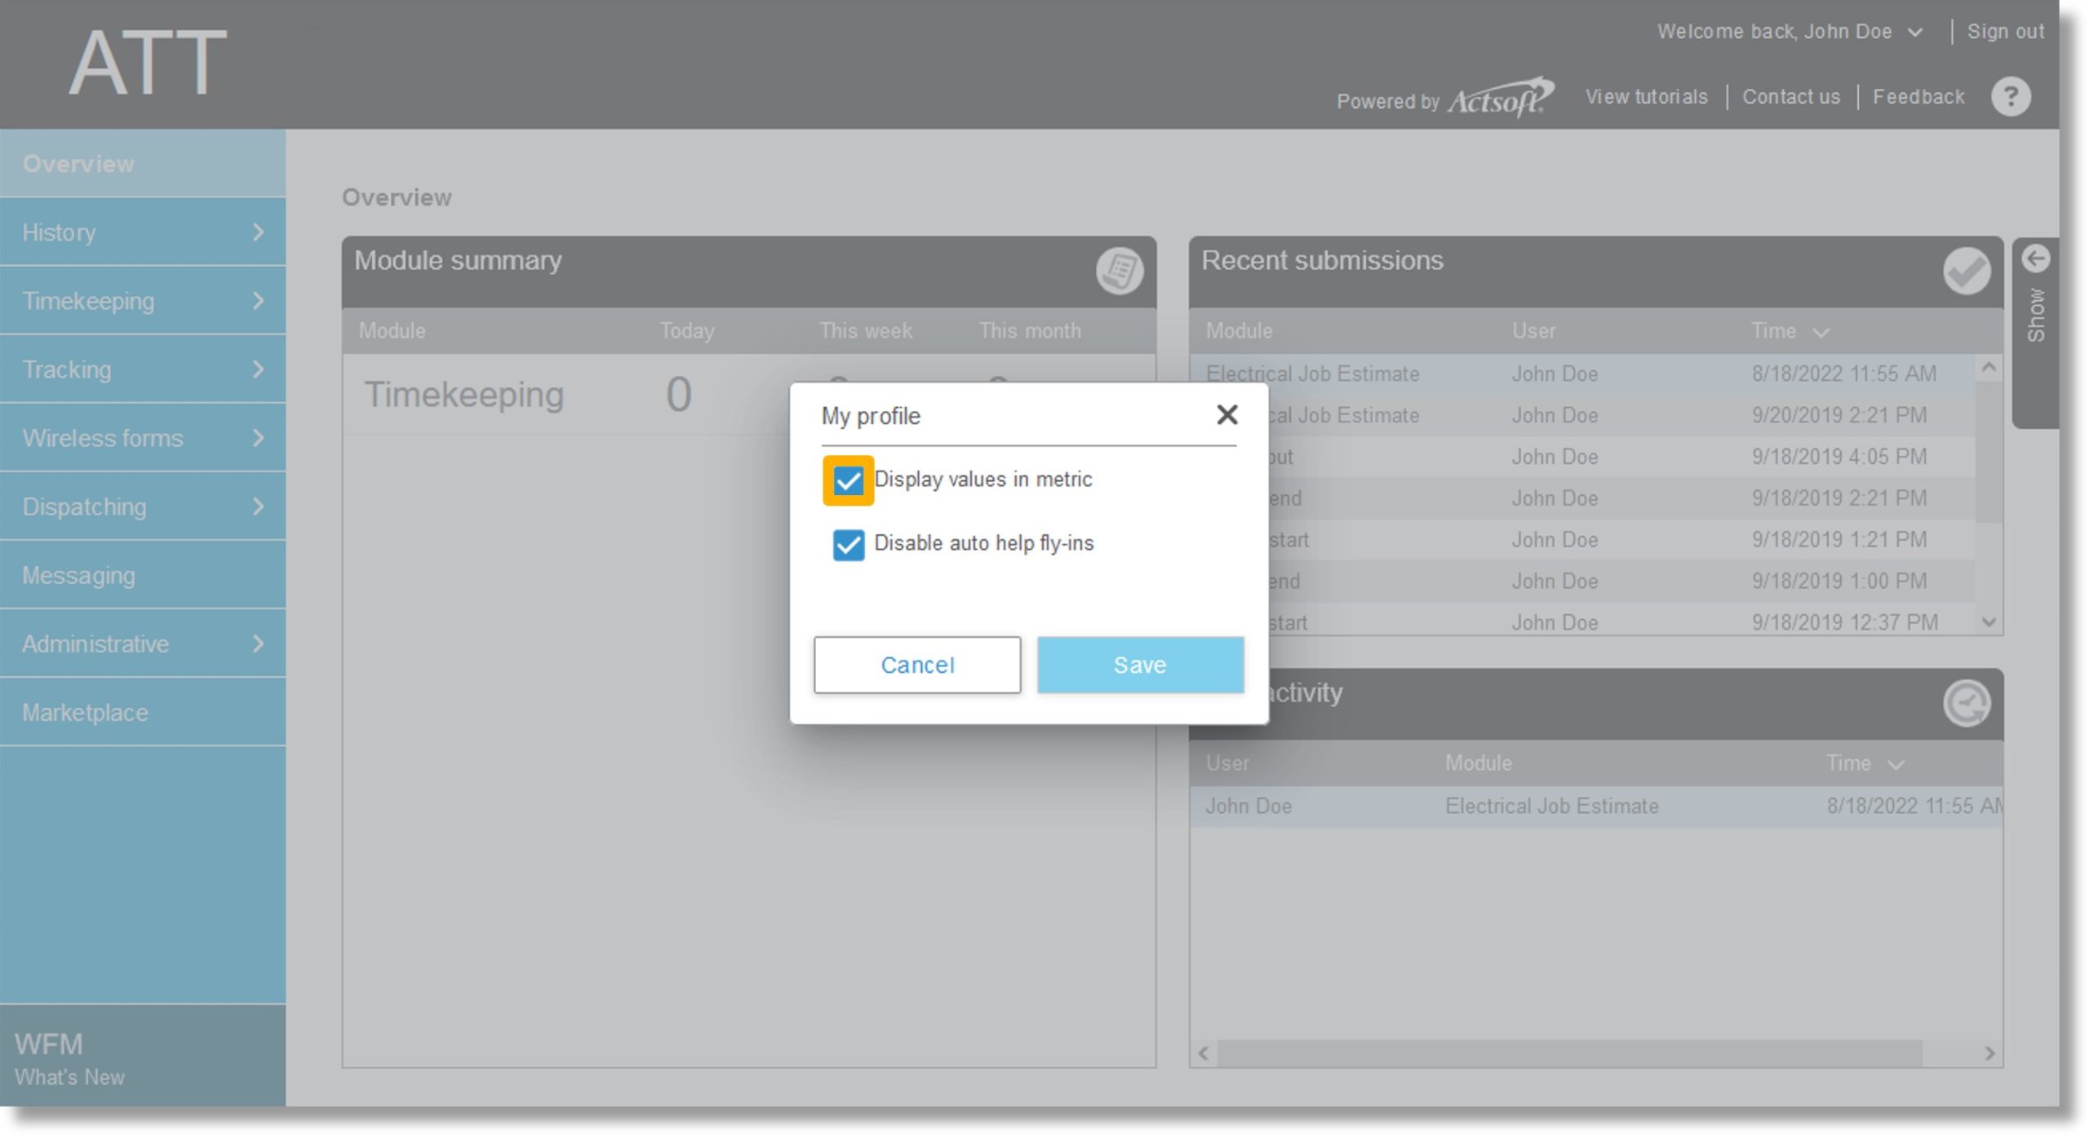Image resolution: width=2089 pixels, height=1136 pixels.
Task: Click the Save button in My profile
Action: coord(1140,665)
